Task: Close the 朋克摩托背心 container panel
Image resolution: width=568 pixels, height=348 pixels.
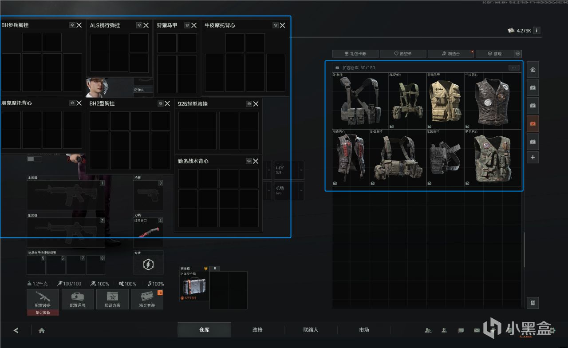Action: 79,103
